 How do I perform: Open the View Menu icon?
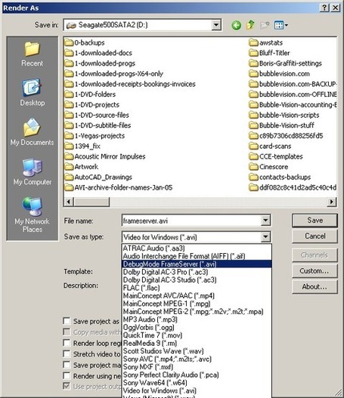280,25
